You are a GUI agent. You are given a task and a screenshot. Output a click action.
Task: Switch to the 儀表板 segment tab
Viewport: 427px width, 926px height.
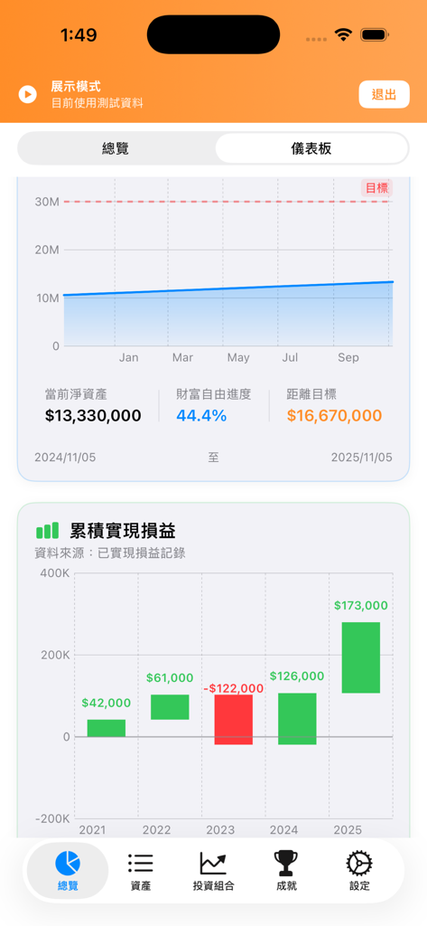click(311, 148)
